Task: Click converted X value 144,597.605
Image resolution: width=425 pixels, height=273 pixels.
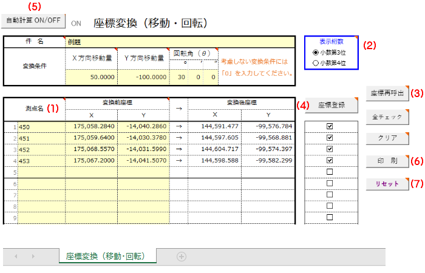Action: point(215,138)
